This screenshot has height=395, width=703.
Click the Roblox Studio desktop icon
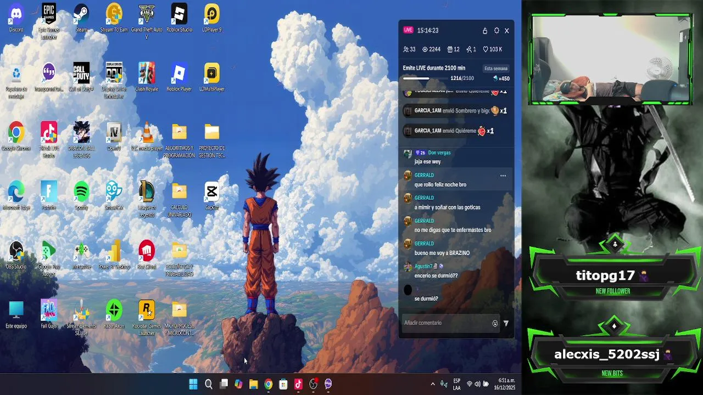pos(179,18)
